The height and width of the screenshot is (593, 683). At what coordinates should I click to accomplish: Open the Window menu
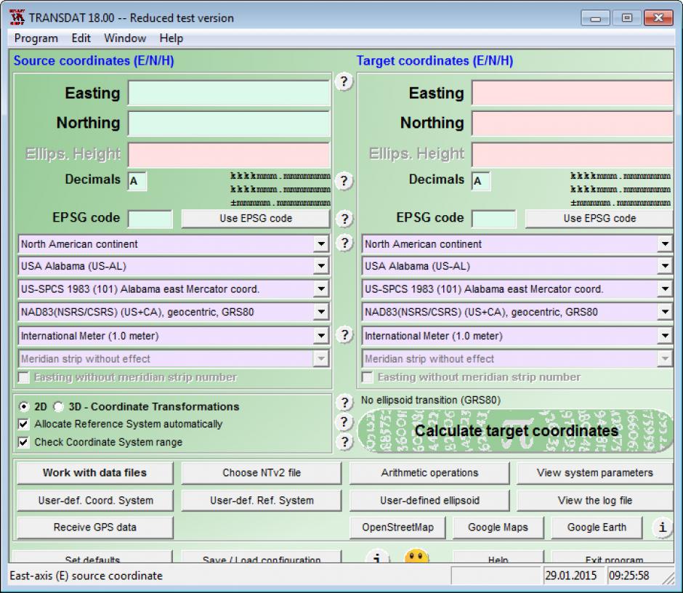point(125,39)
